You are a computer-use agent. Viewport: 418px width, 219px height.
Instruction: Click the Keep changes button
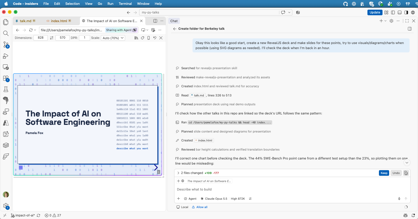pos(384,173)
